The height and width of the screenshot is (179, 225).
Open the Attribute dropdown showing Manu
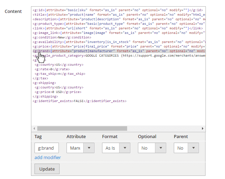coord(80,148)
